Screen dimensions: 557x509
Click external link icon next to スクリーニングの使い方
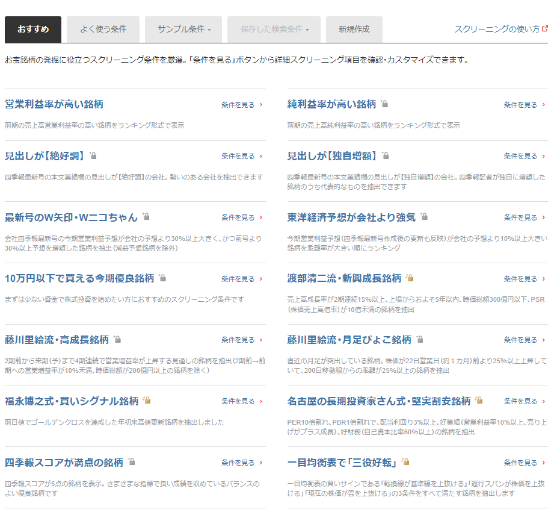pos(545,28)
